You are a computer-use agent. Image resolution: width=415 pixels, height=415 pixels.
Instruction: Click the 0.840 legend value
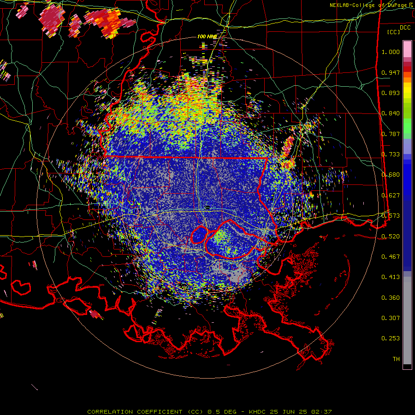pos(391,113)
